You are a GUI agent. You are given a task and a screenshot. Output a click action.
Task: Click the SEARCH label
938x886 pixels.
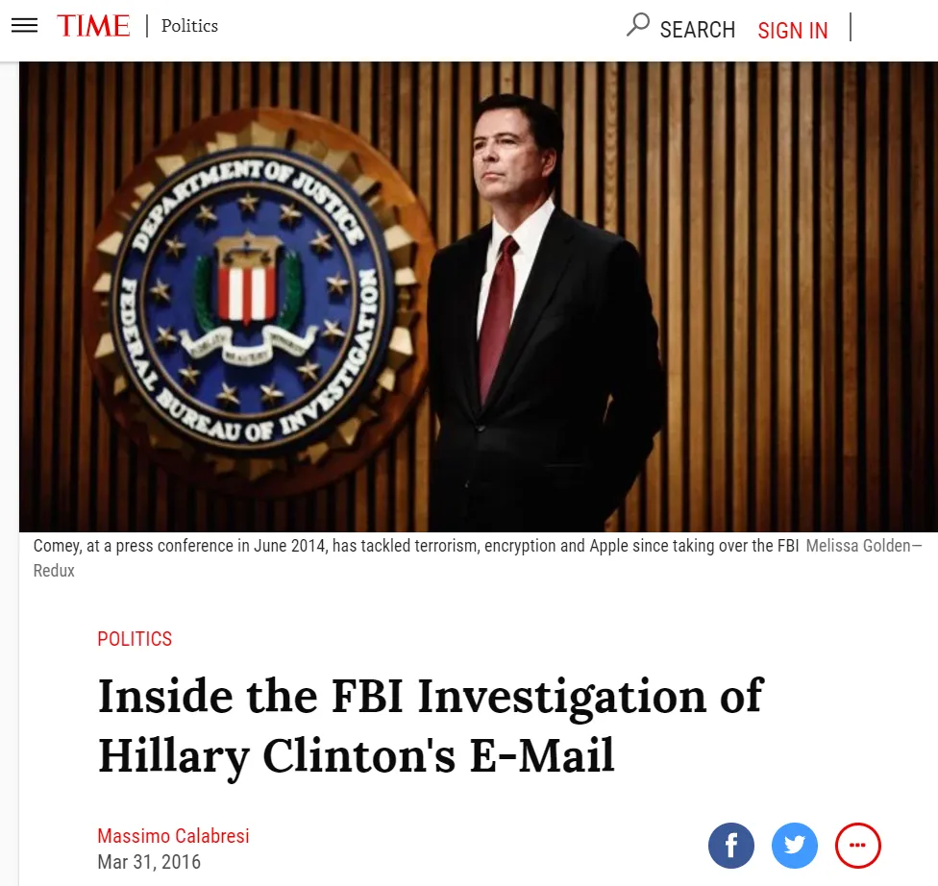698,30
